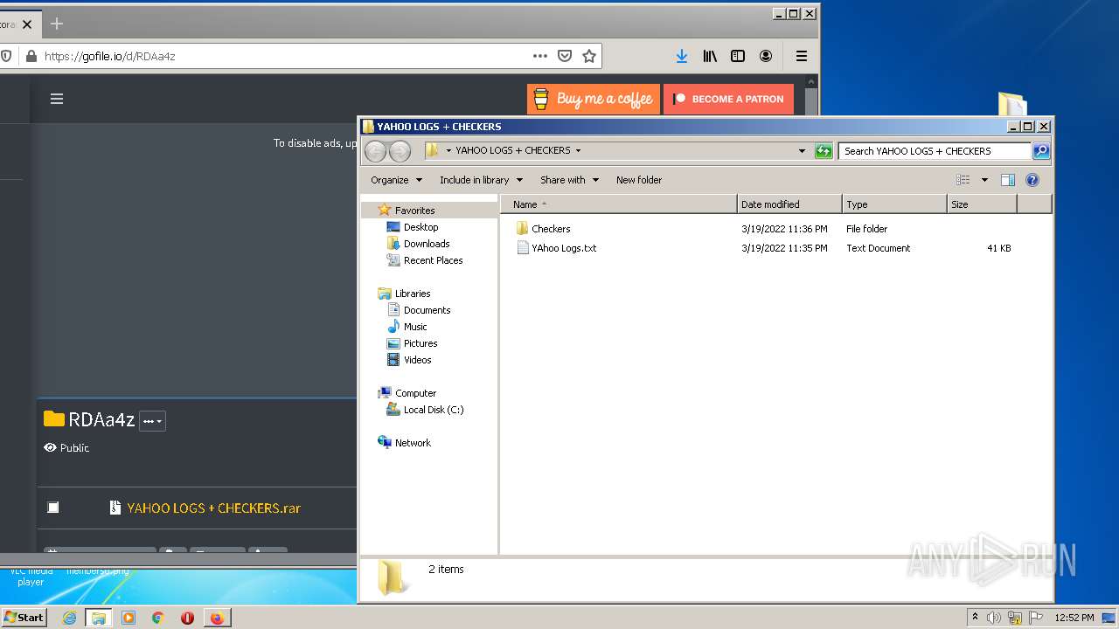Click the Search YAHOO LOGS + CHECKERS field
Viewport: 1119px width, 629px height.
coord(935,151)
